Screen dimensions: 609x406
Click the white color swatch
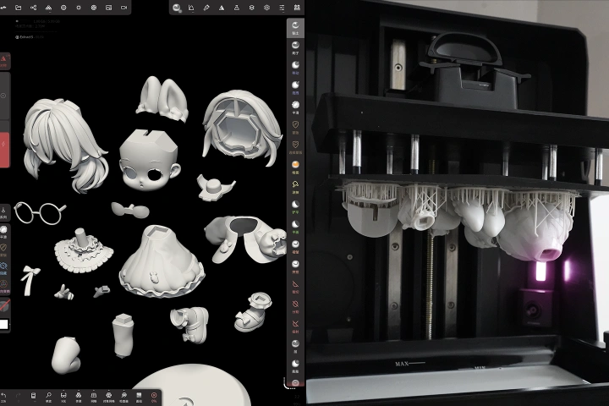point(4,324)
